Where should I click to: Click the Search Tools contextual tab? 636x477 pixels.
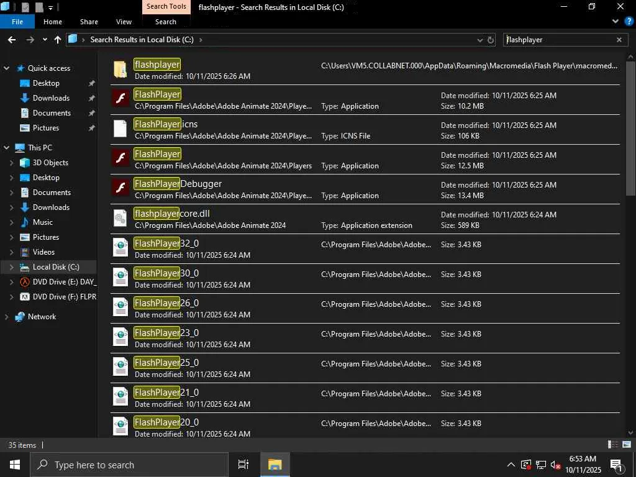[166, 6]
